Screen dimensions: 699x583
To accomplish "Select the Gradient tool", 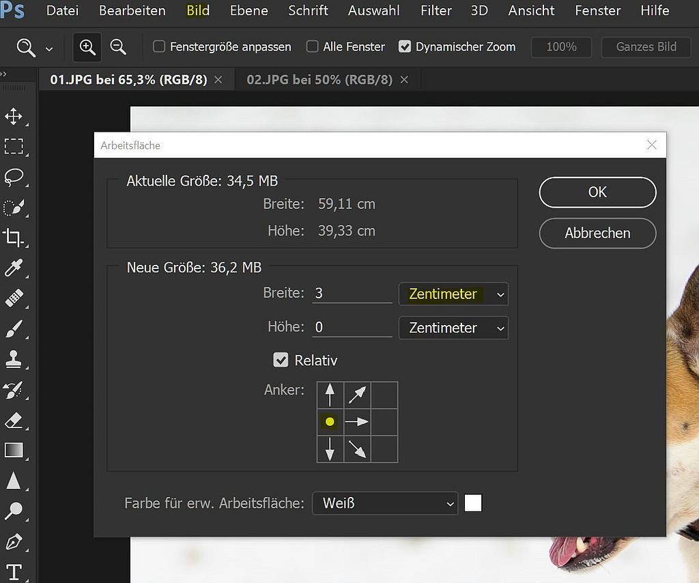I will click(x=14, y=450).
